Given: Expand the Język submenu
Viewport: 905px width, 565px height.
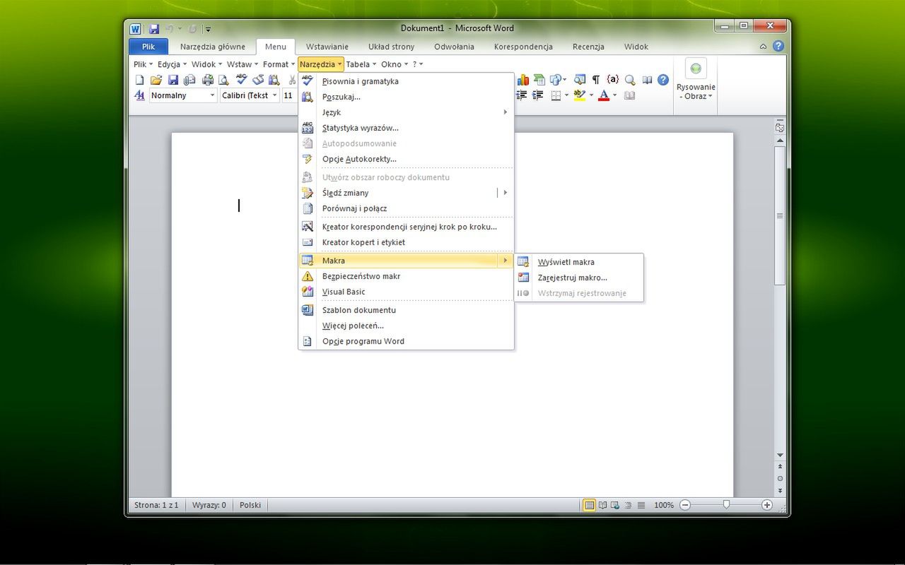Looking at the screenshot, I should pos(406,112).
